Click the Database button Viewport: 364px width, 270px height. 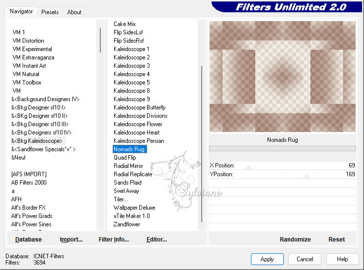[x=29, y=240]
